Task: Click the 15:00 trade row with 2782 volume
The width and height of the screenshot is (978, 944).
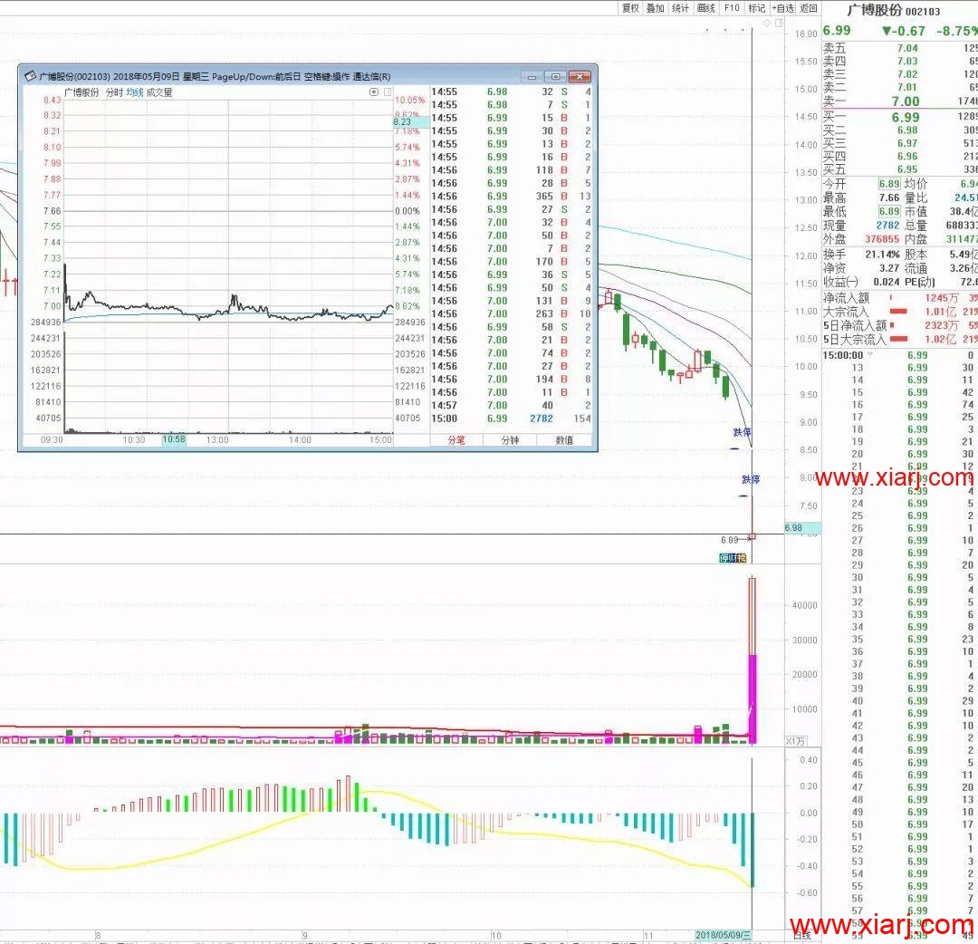Action: pos(511,419)
